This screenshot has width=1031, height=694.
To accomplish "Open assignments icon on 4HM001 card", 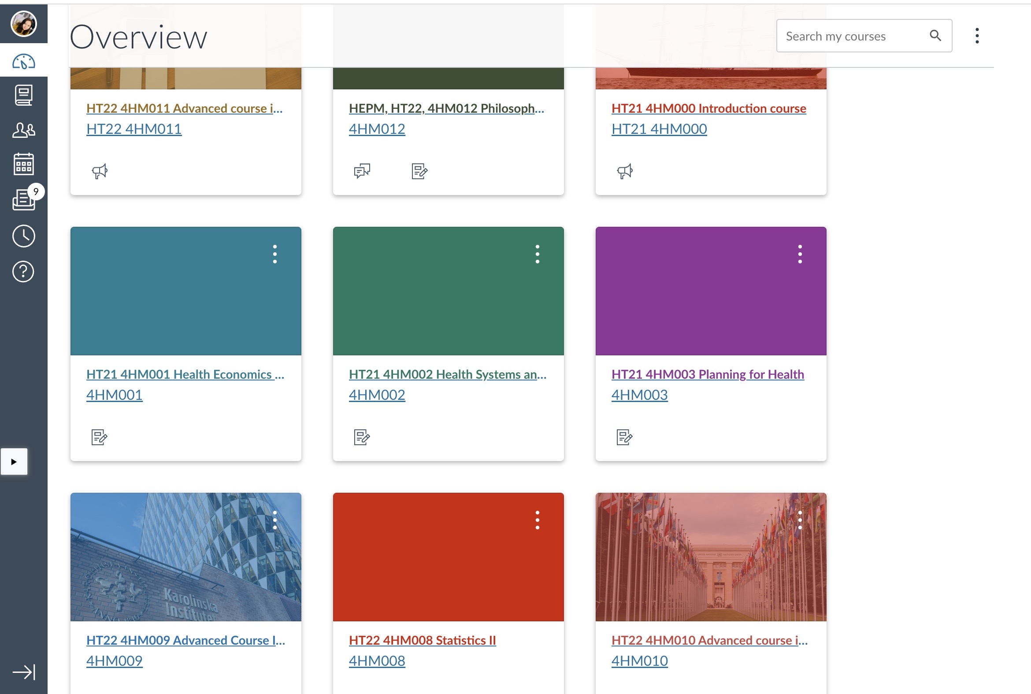I will (99, 437).
